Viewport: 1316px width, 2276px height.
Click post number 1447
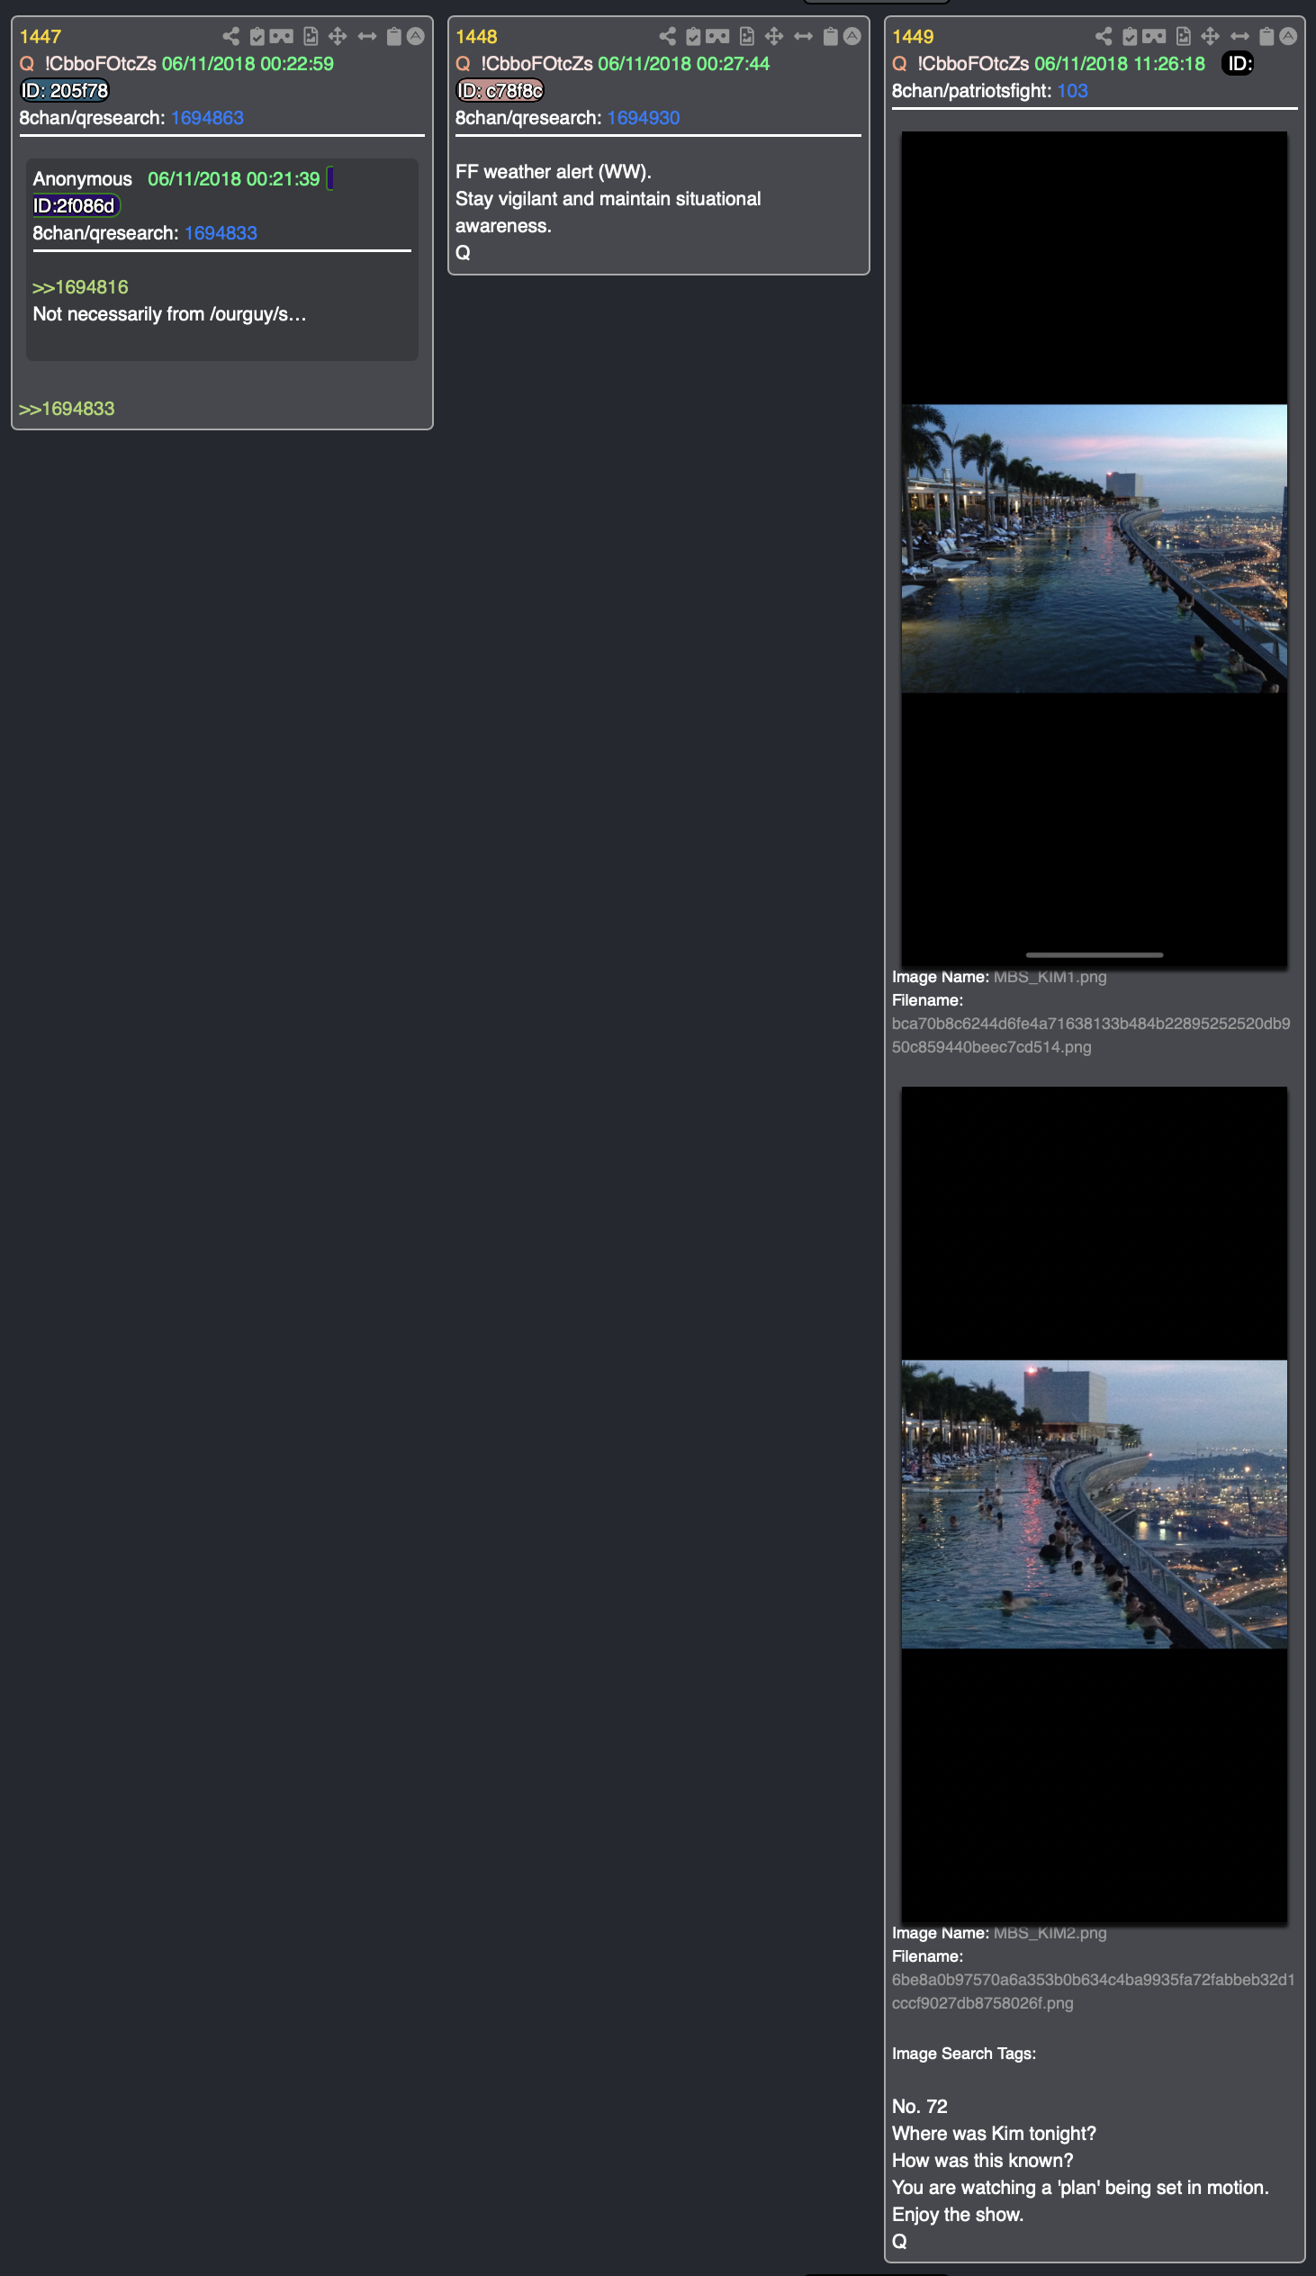pos(41,37)
